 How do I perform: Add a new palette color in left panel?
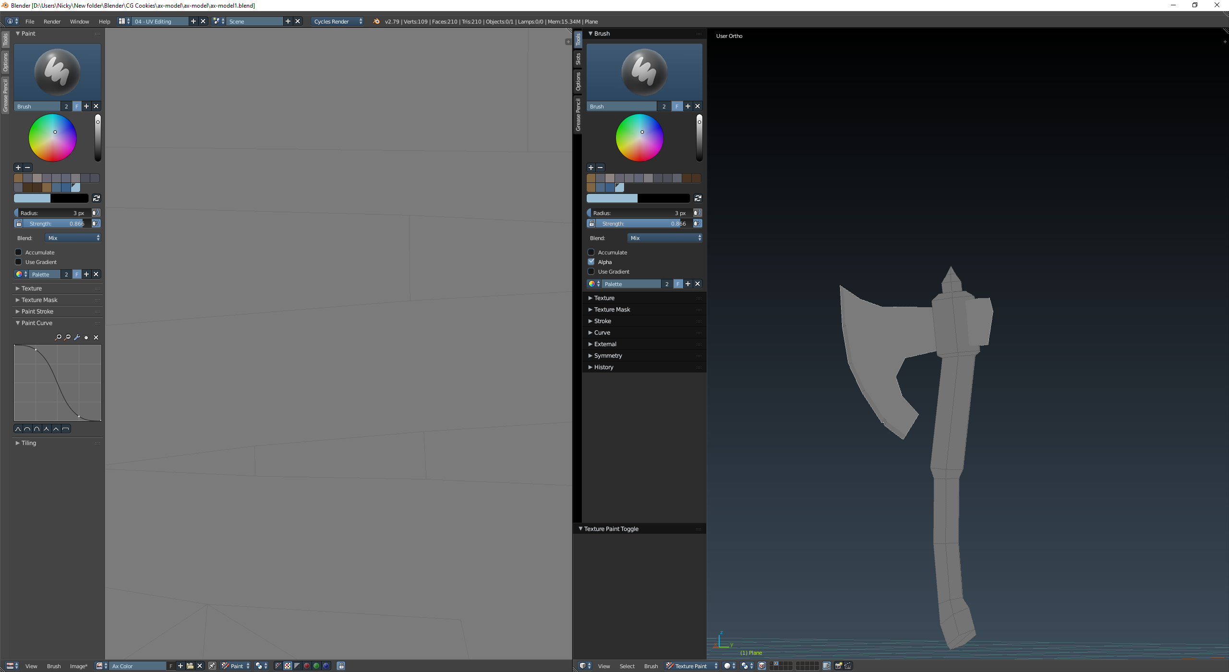click(x=18, y=168)
